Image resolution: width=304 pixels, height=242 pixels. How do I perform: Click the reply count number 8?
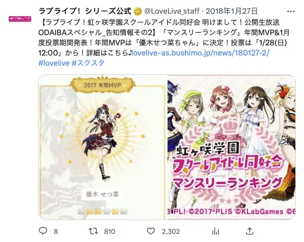[x=56, y=231]
